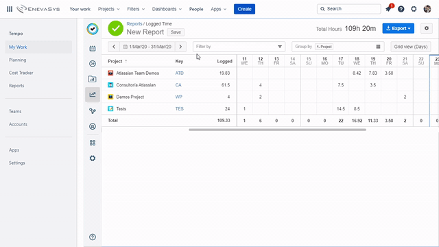This screenshot has height=247, width=439.
Task: Open the Group by selector
Action: click(337, 47)
